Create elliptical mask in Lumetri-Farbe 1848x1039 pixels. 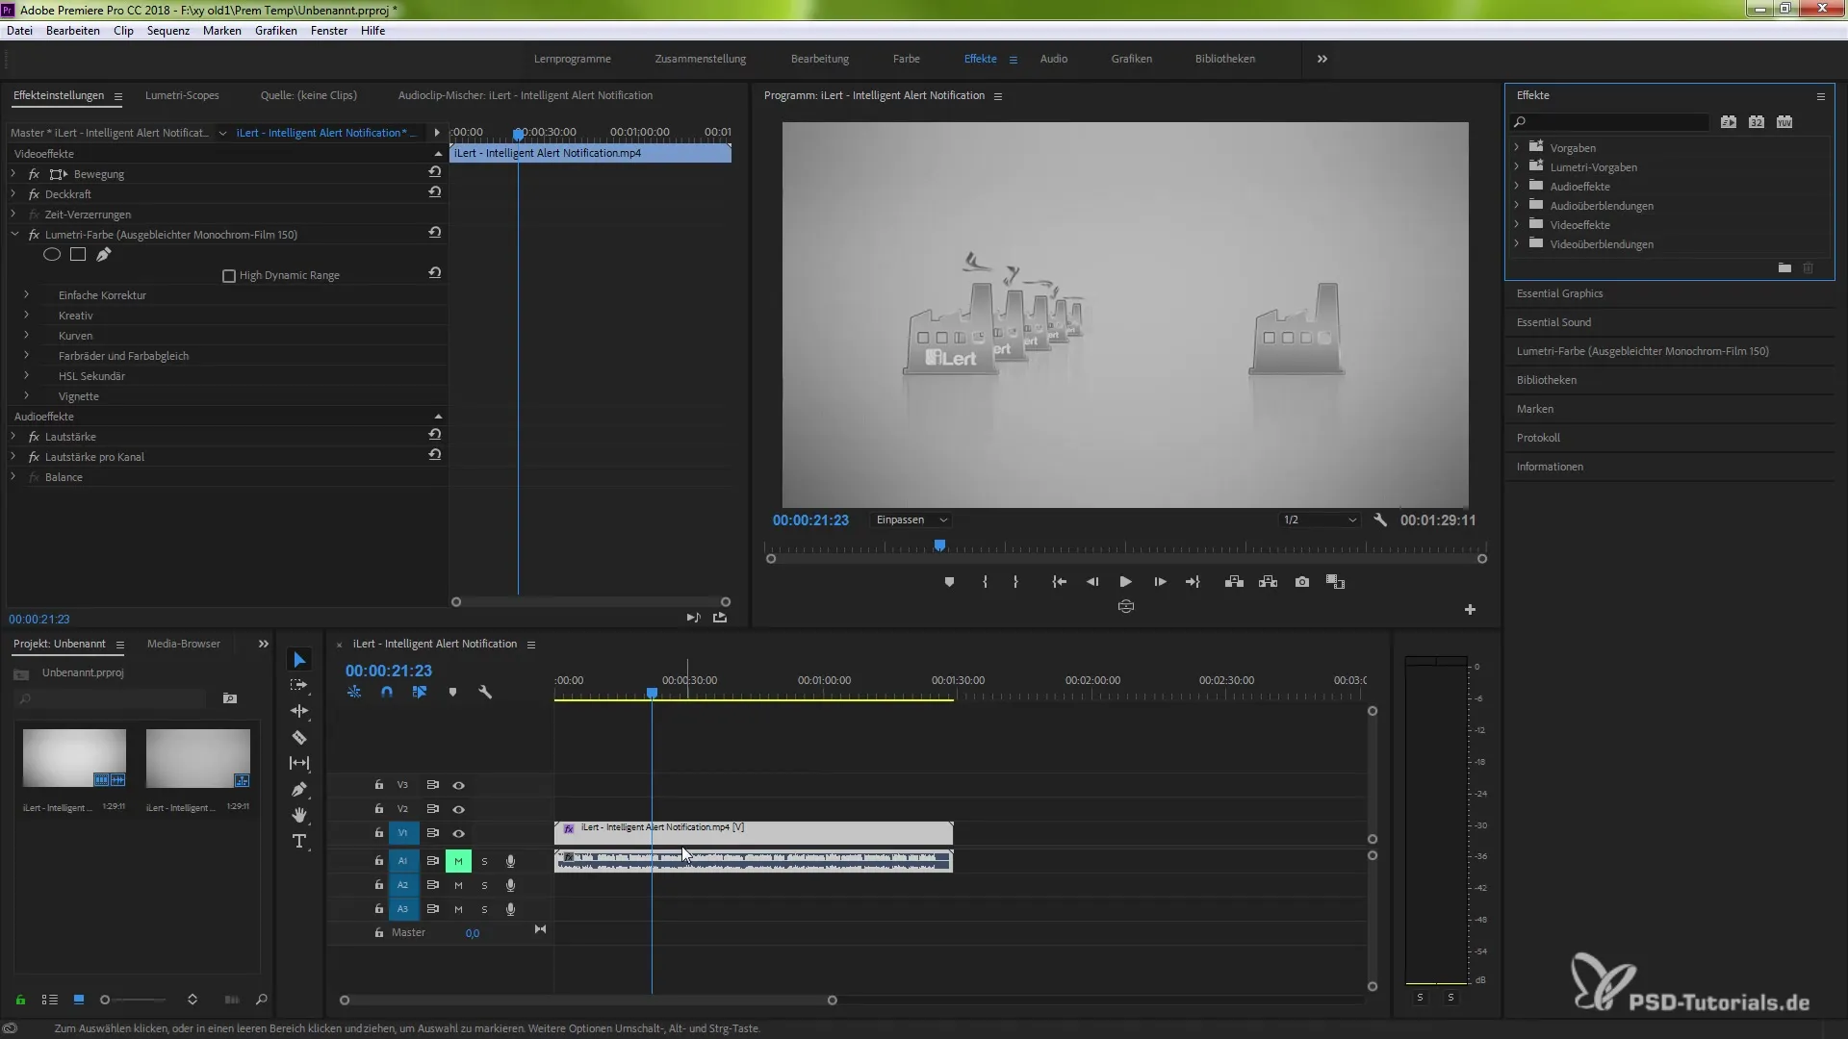pos(52,255)
